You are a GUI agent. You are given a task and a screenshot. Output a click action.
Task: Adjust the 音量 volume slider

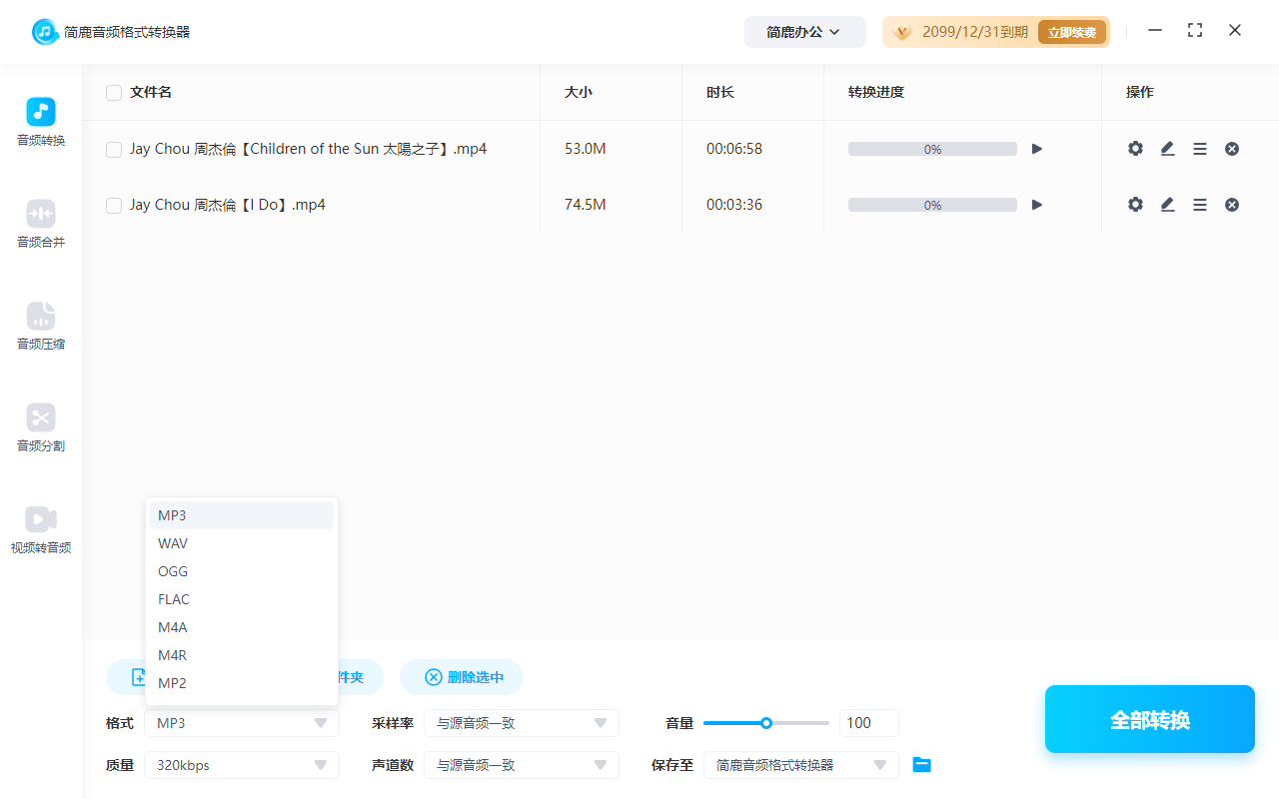tap(766, 722)
